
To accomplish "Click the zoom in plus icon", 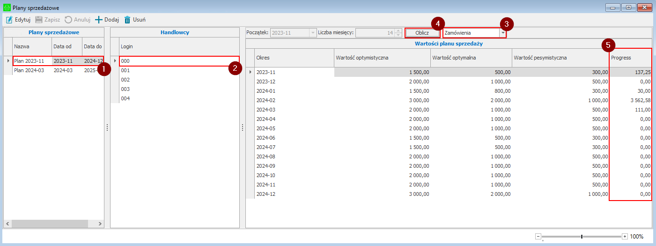I will pyautogui.click(x=625, y=237).
